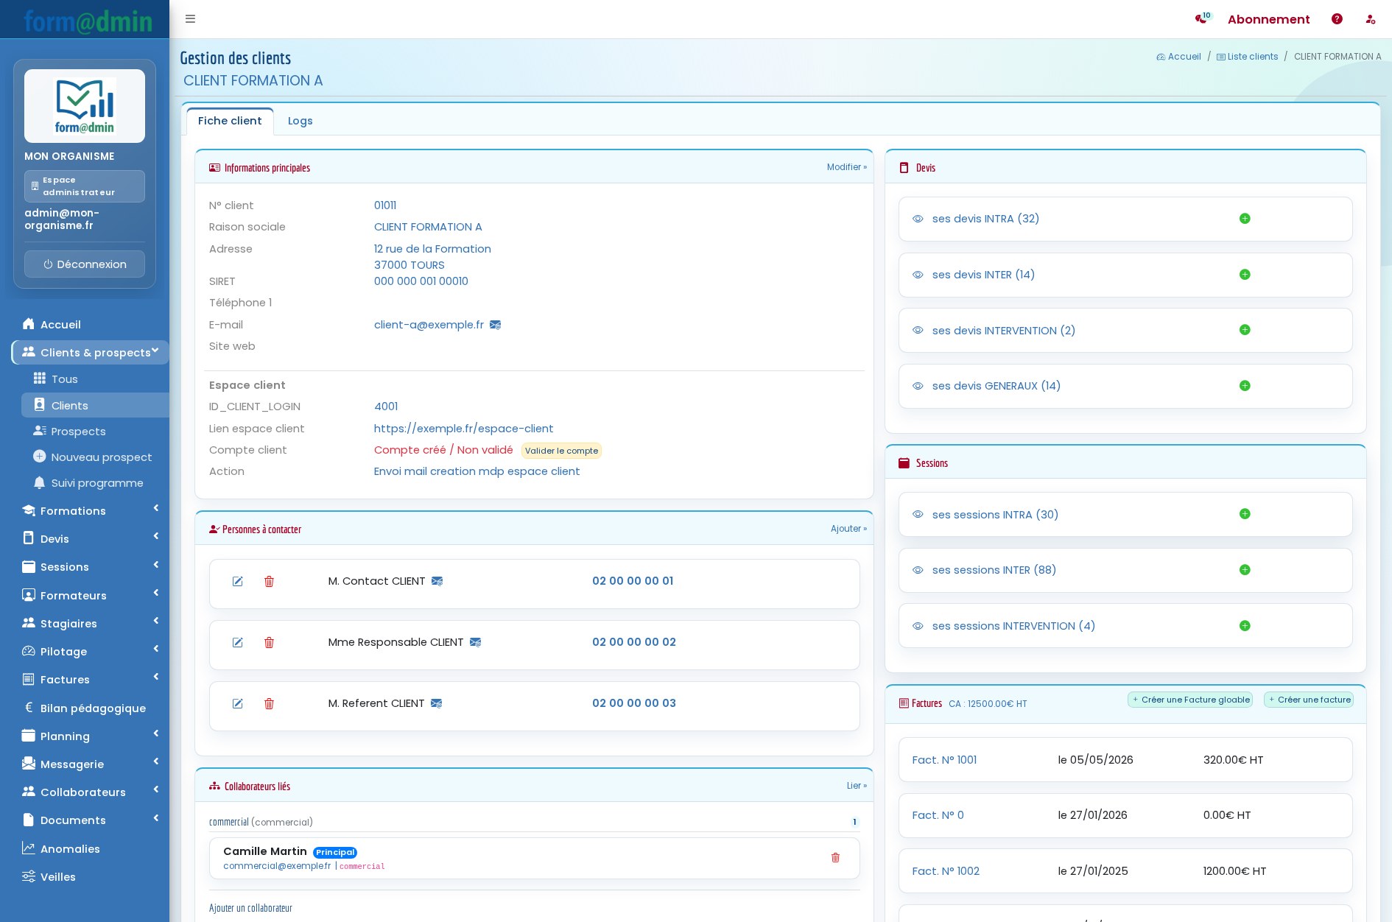Delete contact M. Referent CLIENT
Image resolution: width=1392 pixels, height=922 pixels.
tap(269, 704)
